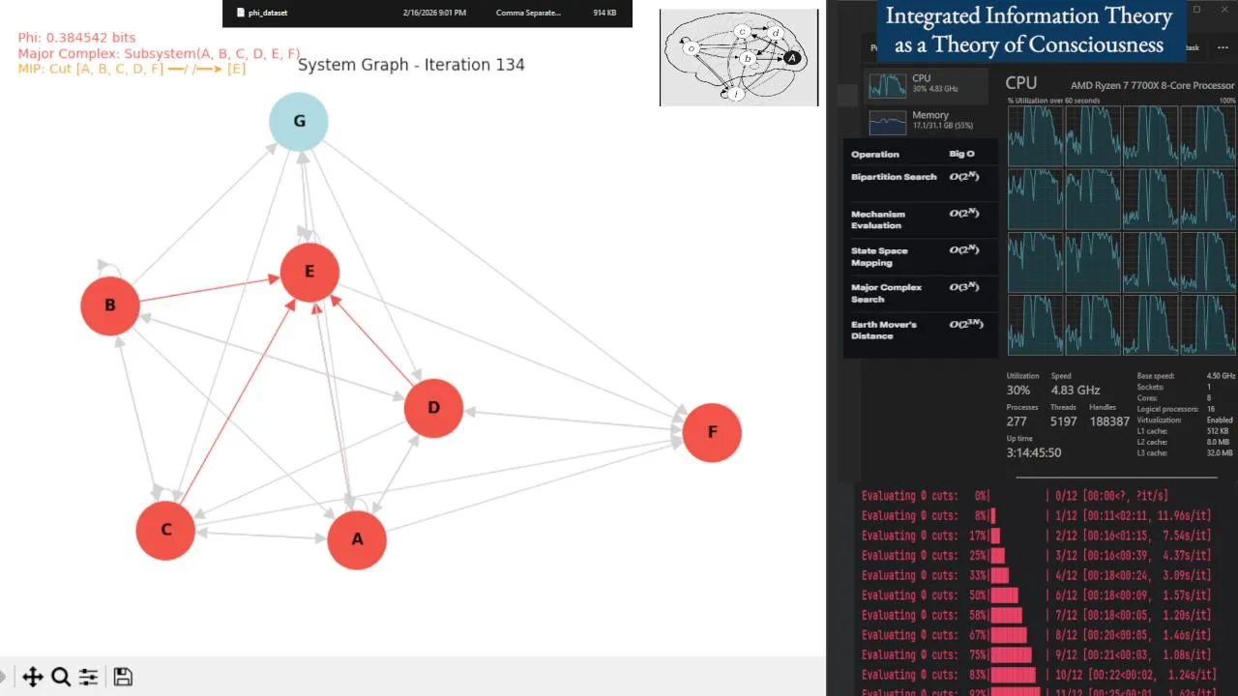1238x696 pixels.
Task: Click node E in the system graph
Action: tap(309, 272)
